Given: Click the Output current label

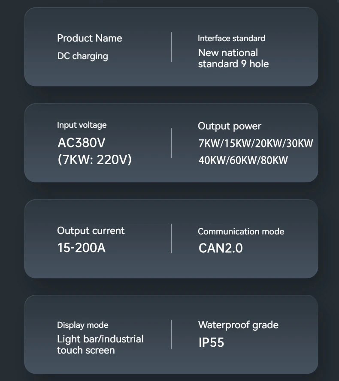Looking at the screenshot, I should point(91,231).
